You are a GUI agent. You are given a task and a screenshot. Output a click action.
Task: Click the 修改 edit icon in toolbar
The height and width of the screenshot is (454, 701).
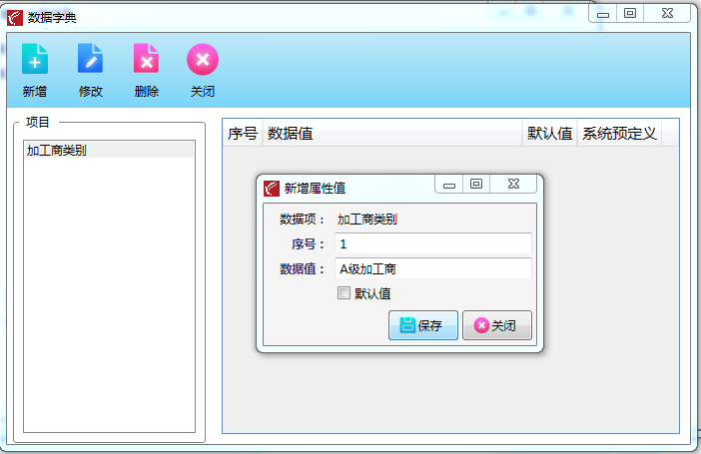[90, 59]
